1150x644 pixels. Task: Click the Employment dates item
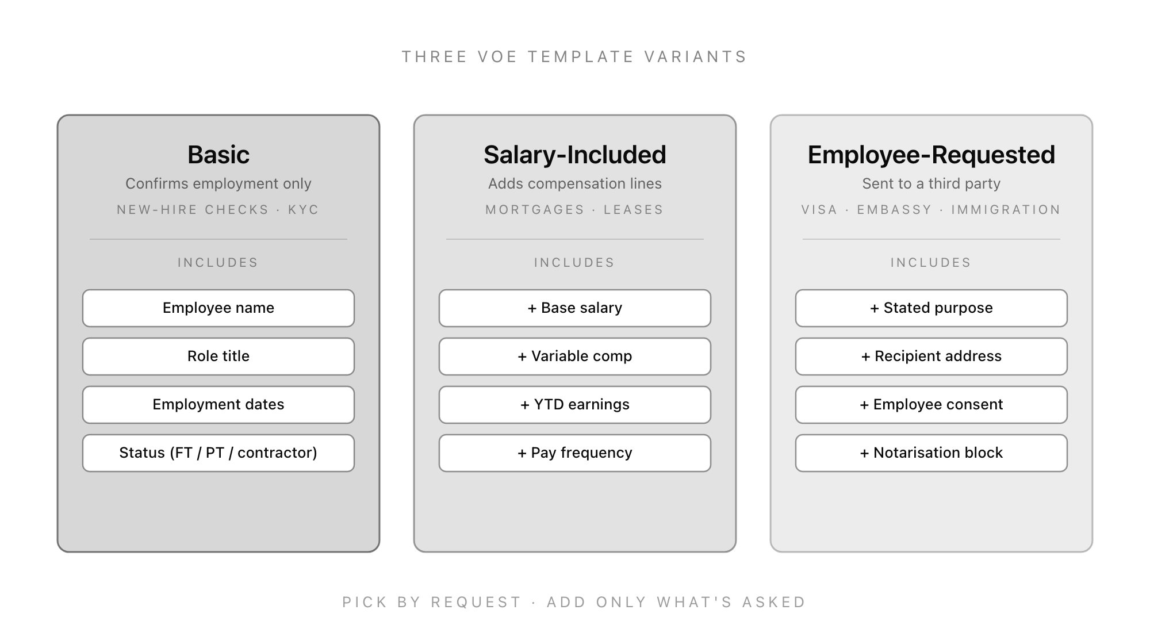click(x=218, y=405)
